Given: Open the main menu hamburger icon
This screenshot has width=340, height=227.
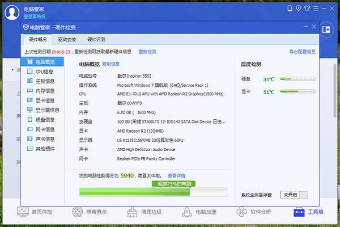Looking at the screenshot, I should [x=316, y=9].
